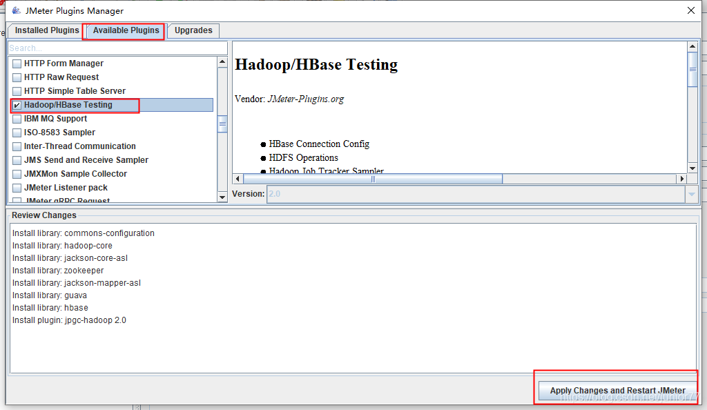
Task: Select the Hadoop/HBase Testing row
Action: click(x=112, y=105)
